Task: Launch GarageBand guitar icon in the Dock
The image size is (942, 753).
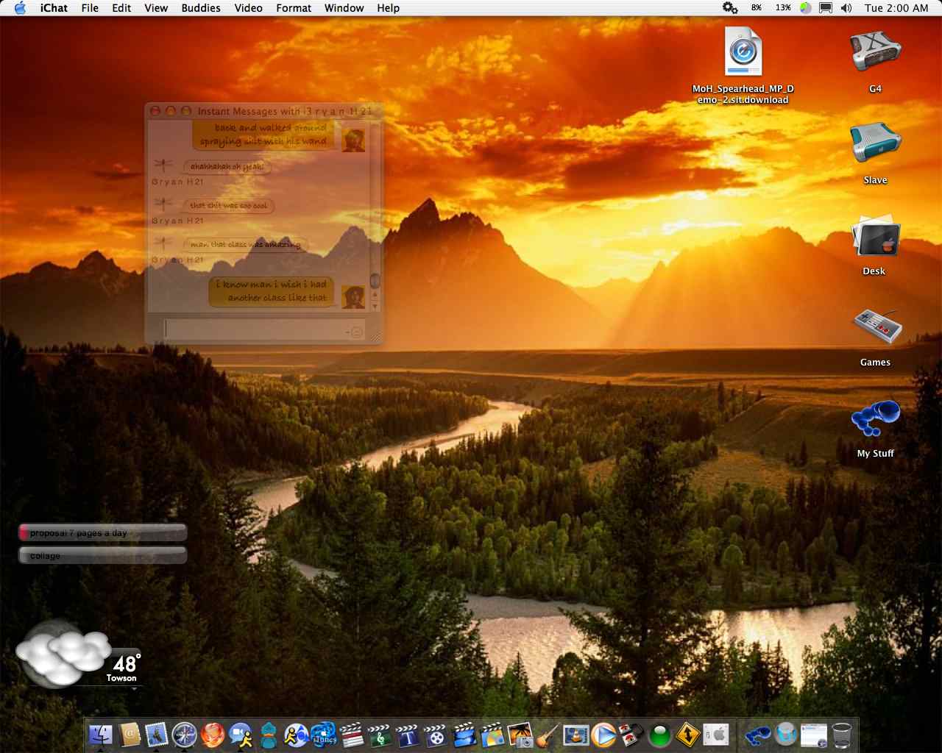Action: 547,734
